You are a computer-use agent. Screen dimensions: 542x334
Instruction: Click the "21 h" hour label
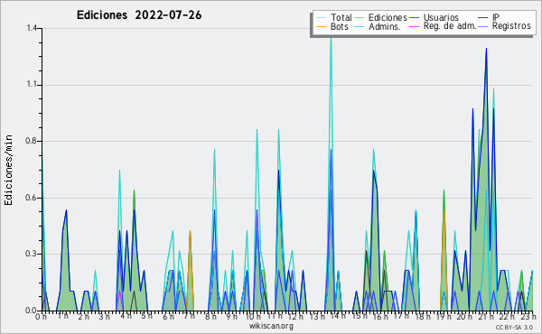pyautogui.click(x=486, y=316)
